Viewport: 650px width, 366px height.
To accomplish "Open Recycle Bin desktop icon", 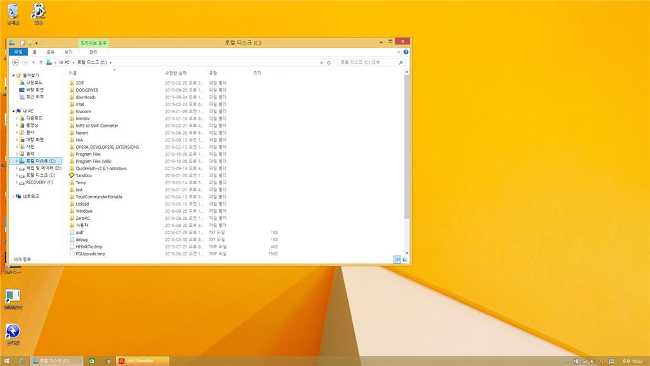I will click(13, 14).
